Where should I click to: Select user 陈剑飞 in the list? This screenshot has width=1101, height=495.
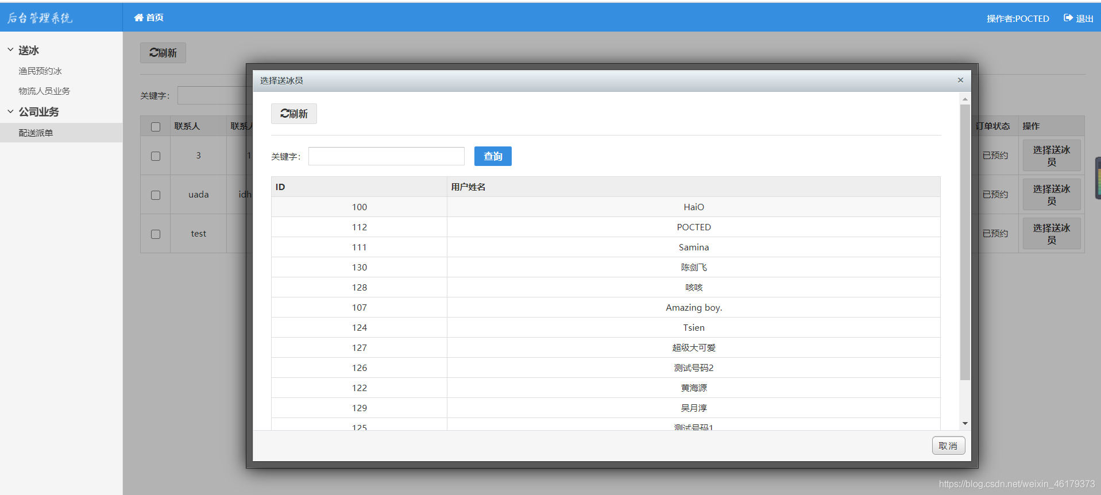pyautogui.click(x=694, y=267)
